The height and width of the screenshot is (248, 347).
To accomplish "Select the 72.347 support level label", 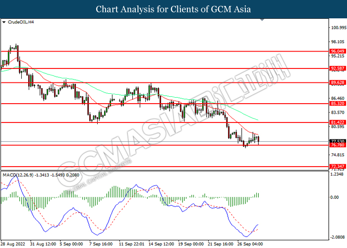I will 338,167.
